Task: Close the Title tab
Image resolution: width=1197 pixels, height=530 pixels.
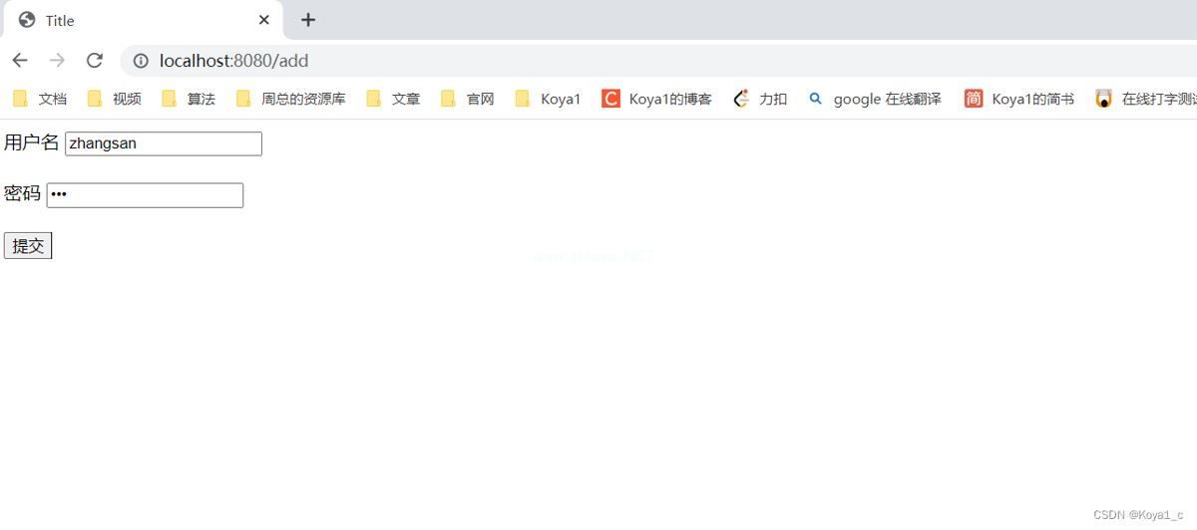Action: pyautogui.click(x=264, y=20)
